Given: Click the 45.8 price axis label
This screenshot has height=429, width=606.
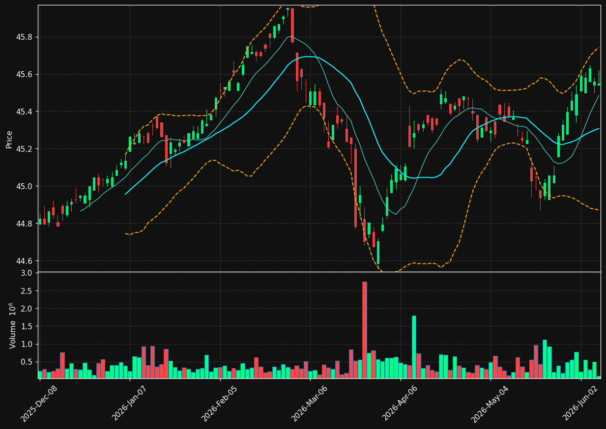Looking at the screenshot, I should click(x=25, y=37).
